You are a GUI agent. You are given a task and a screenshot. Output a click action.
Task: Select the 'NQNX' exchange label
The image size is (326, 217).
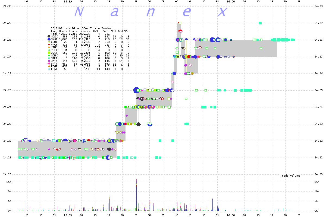pos(54,55)
